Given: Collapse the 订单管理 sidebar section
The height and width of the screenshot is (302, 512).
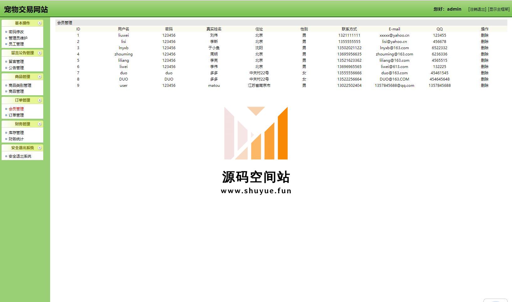Looking at the screenshot, I should click(x=39, y=100).
